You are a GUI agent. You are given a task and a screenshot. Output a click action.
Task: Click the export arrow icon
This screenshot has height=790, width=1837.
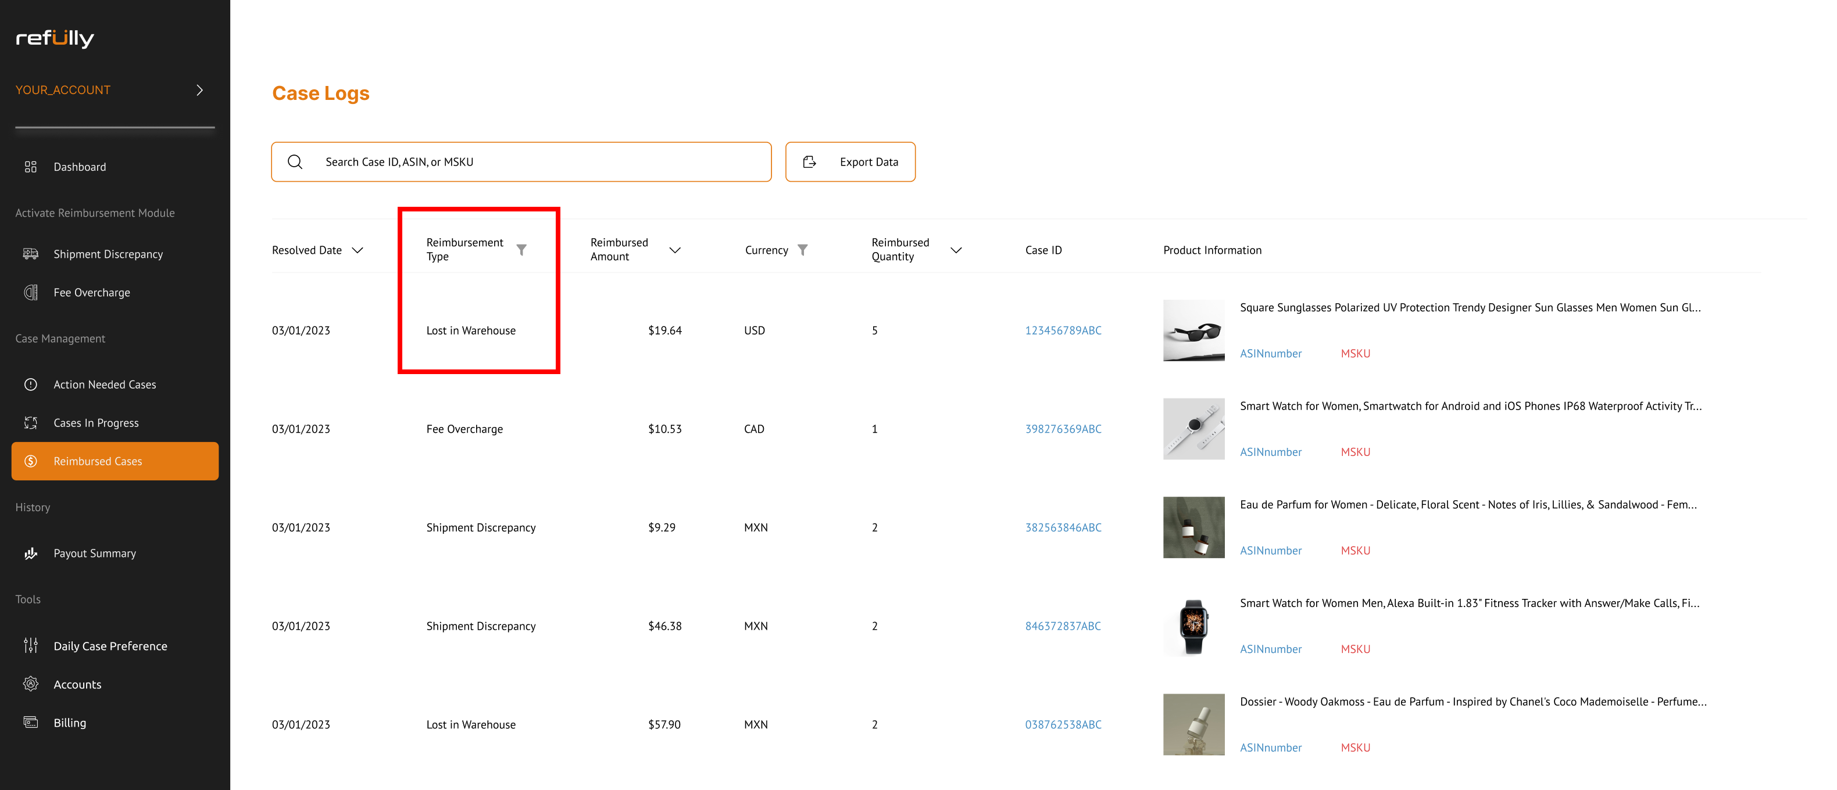click(x=809, y=163)
